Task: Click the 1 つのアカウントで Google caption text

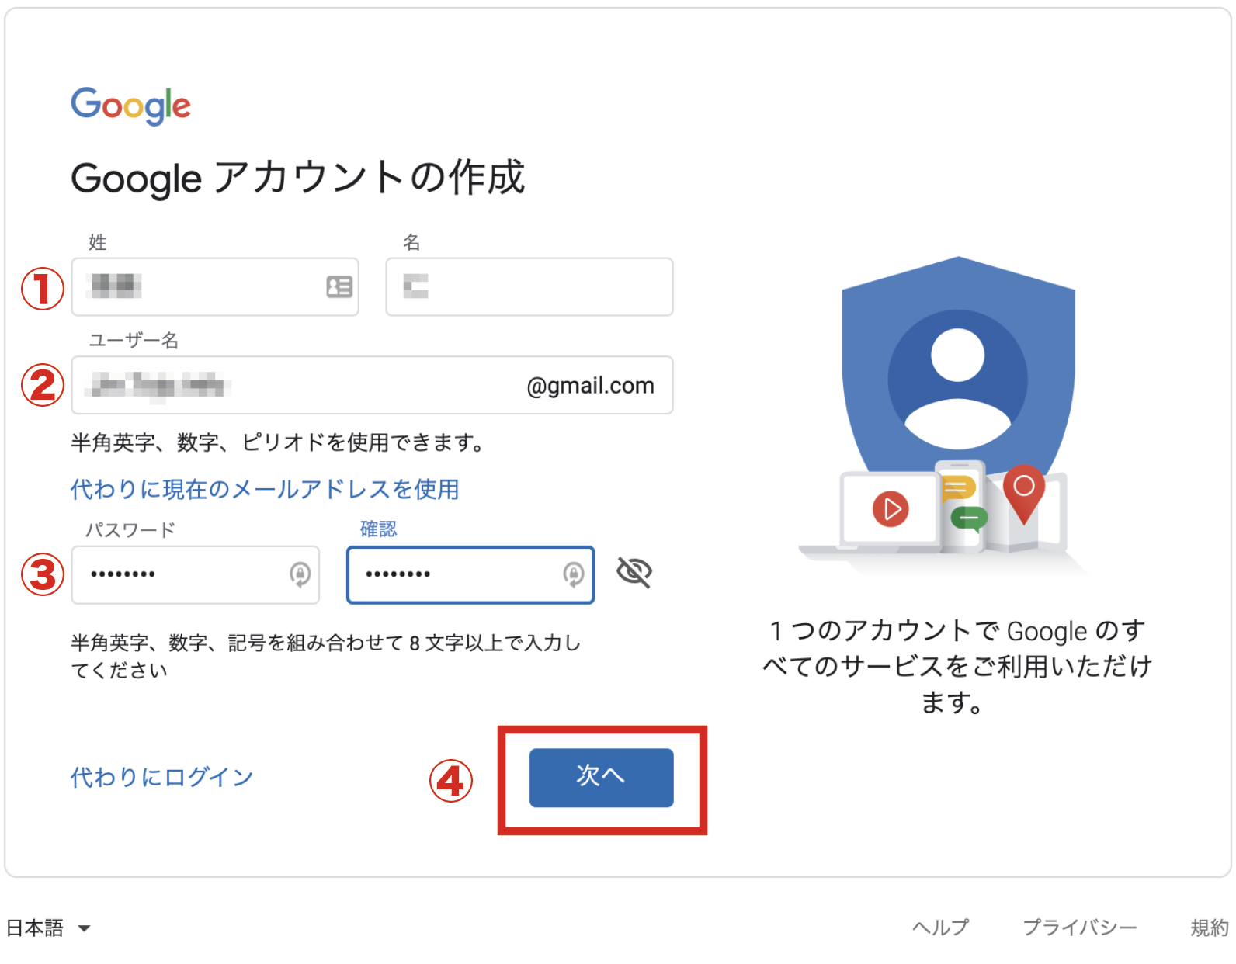Action: (x=957, y=666)
